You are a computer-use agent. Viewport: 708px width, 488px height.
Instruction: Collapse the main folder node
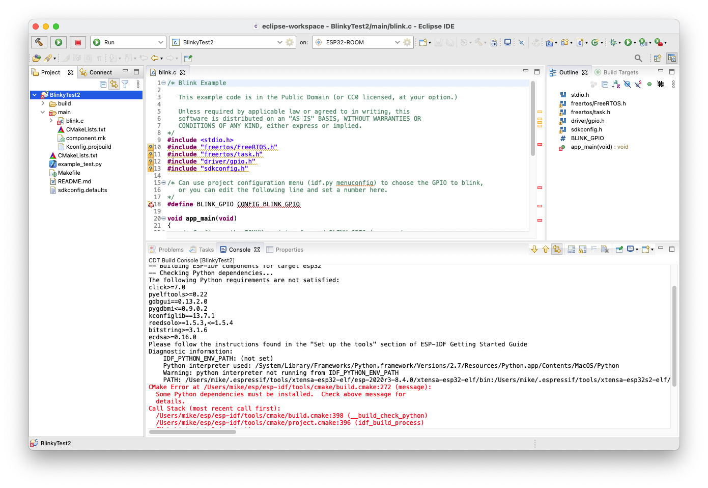click(43, 112)
